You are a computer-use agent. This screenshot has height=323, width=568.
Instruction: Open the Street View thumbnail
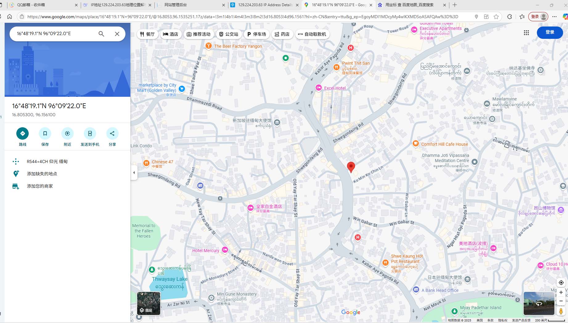click(x=539, y=303)
